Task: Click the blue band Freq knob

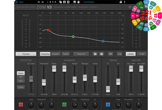Action: tap(118, 105)
